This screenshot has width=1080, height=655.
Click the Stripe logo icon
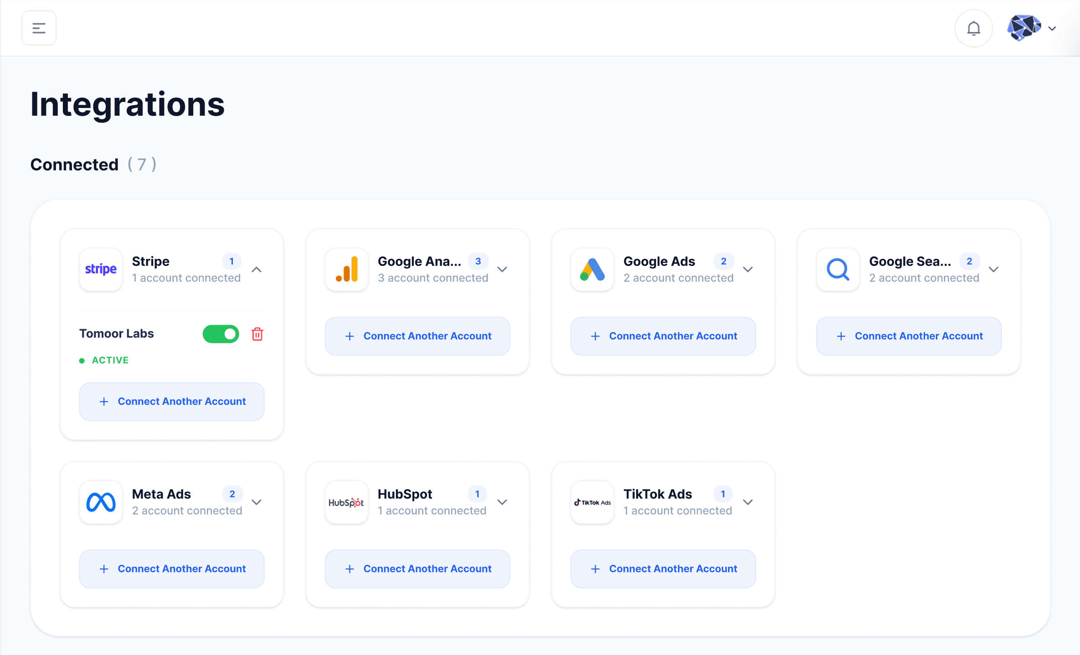pyautogui.click(x=101, y=269)
